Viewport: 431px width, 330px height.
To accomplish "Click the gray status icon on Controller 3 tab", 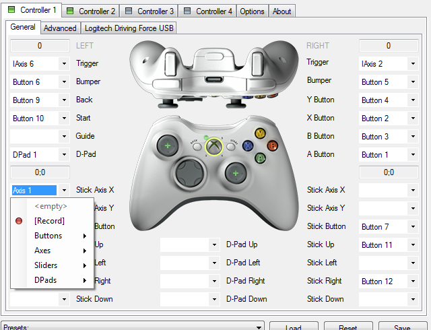I will click(129, 11).
